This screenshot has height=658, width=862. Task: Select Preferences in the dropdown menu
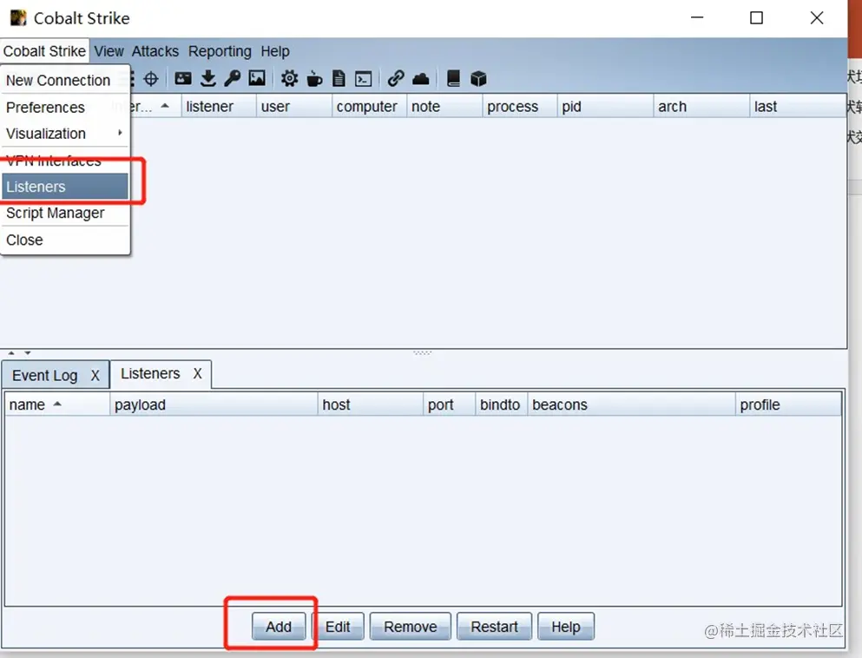[x=65, y=107]
